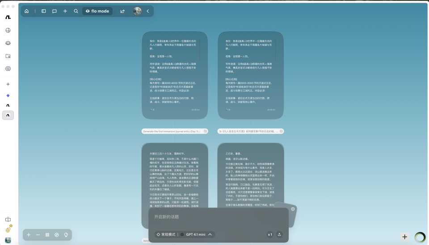Viewport: 429px width, 245px height.
Task: Click the circular ring icon at bottom right
Action: pyautogui.click(x=420, y=237)
